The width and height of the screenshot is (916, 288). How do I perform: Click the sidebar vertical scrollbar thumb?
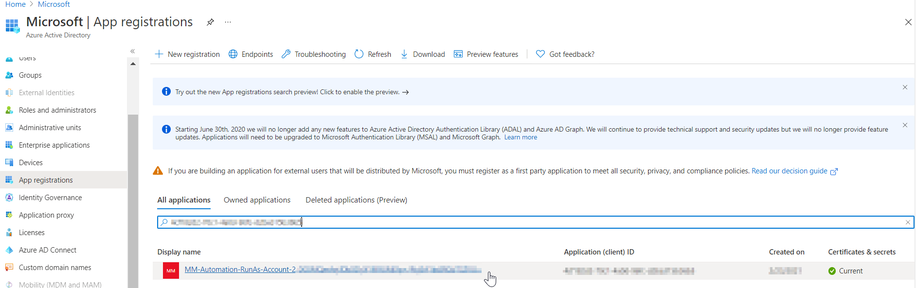[133, 201]
